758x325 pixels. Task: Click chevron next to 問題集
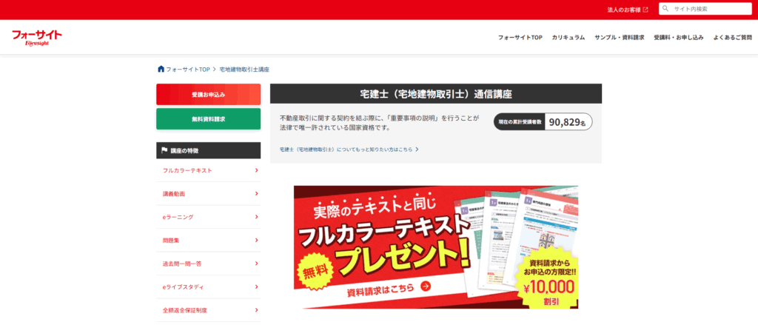256,240
